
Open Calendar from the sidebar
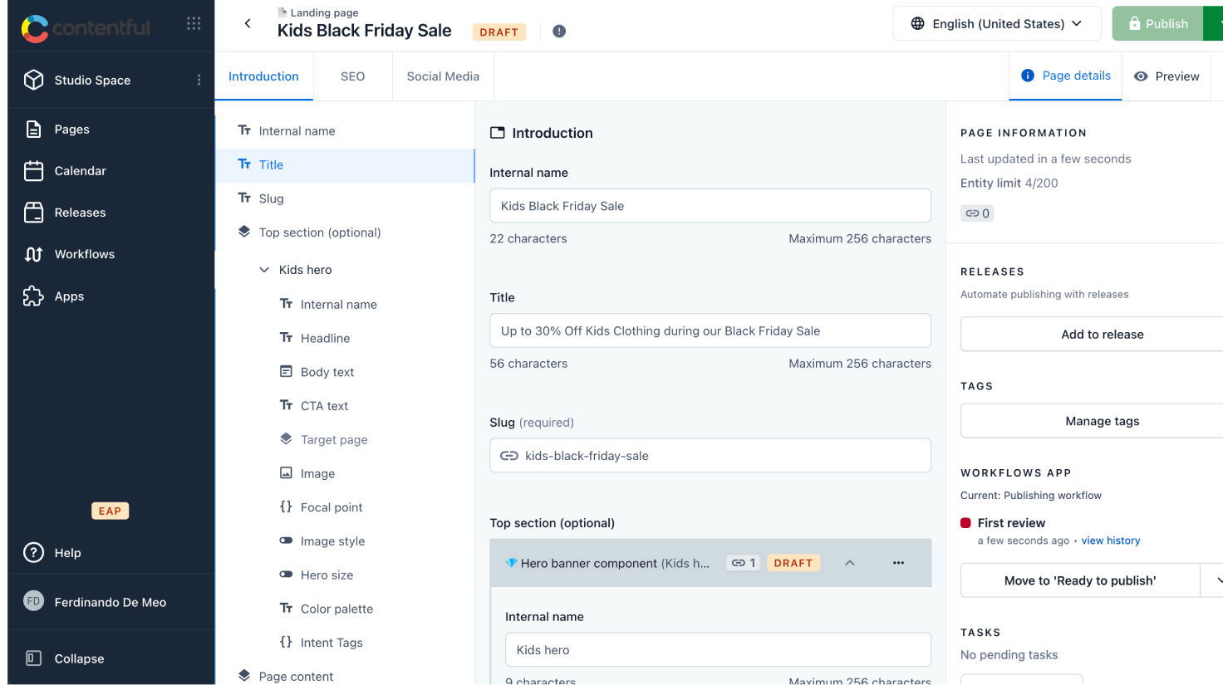point(80,171)
